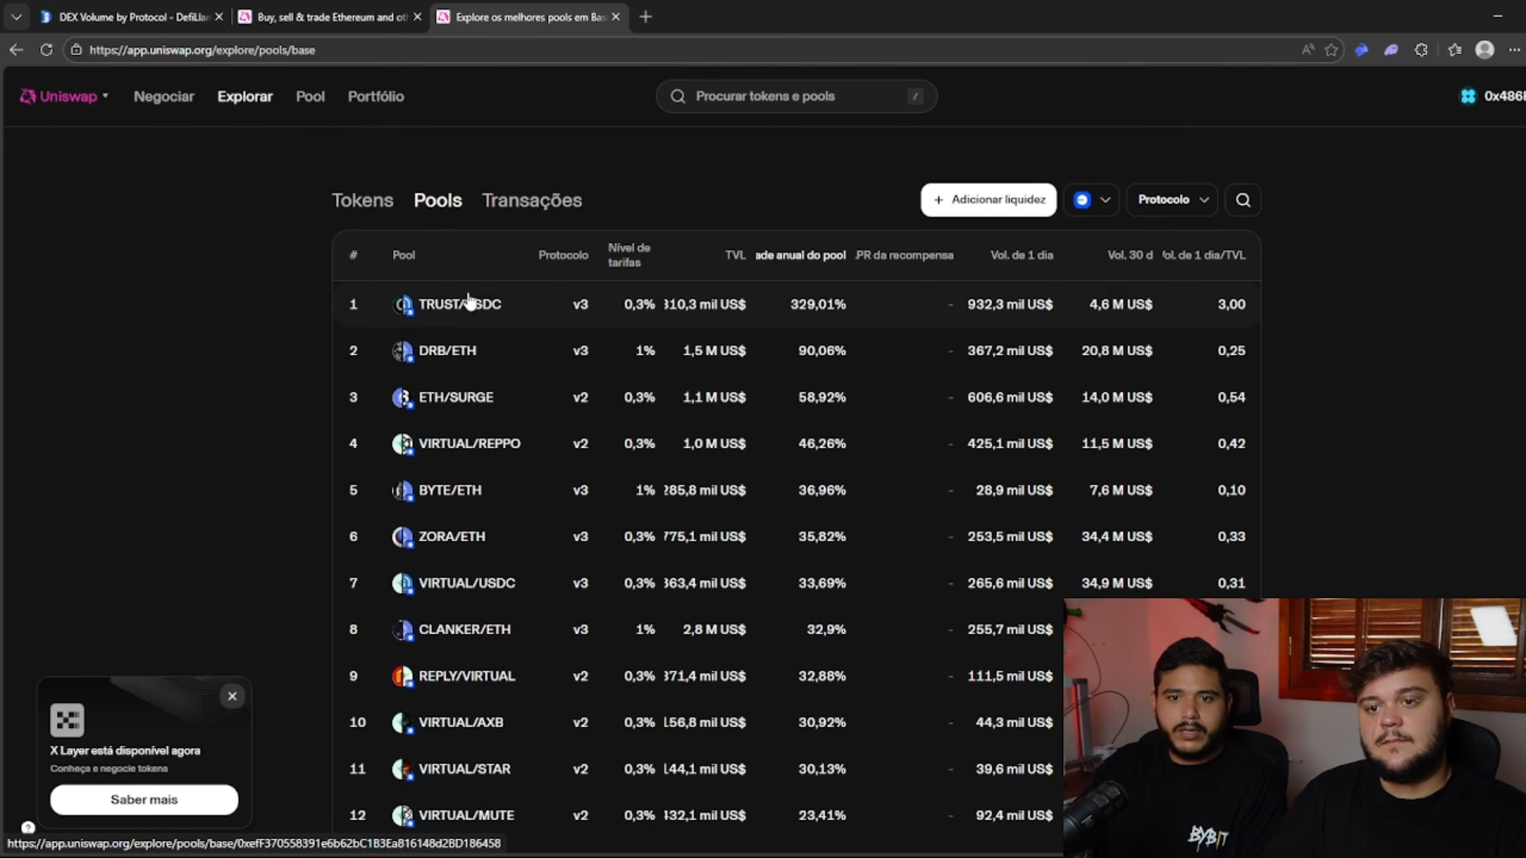Switch to the Tokens tab
The image size is (1526, 858).
pos(362,200)
